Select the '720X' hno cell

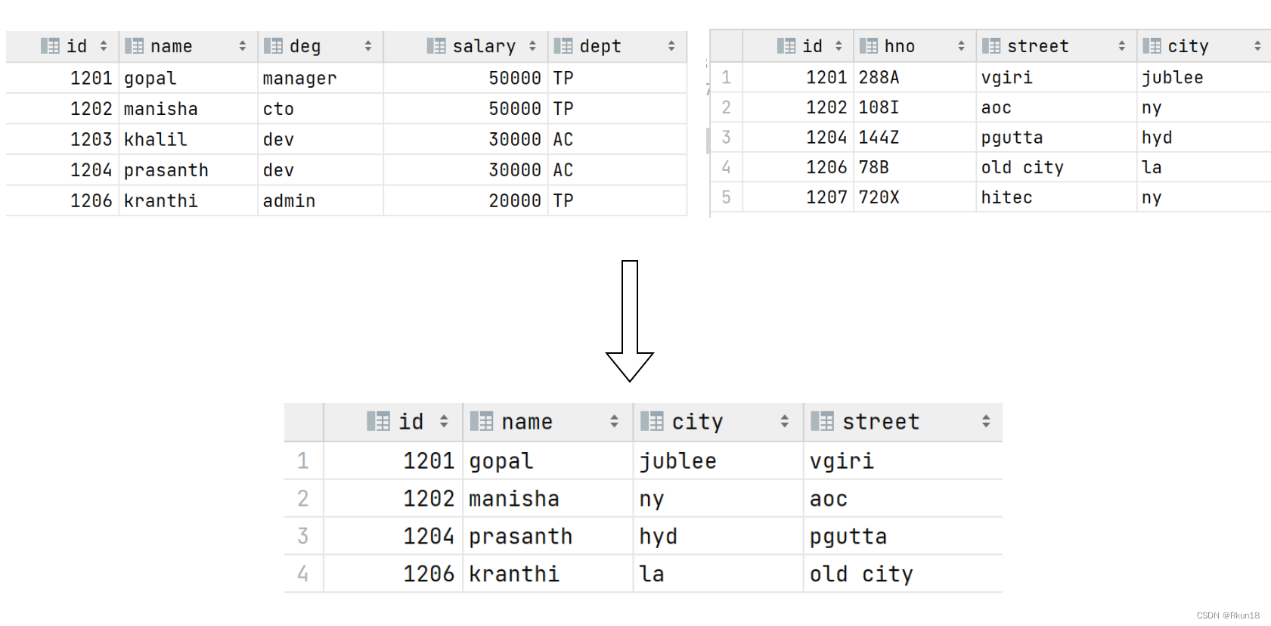(915, 197)
